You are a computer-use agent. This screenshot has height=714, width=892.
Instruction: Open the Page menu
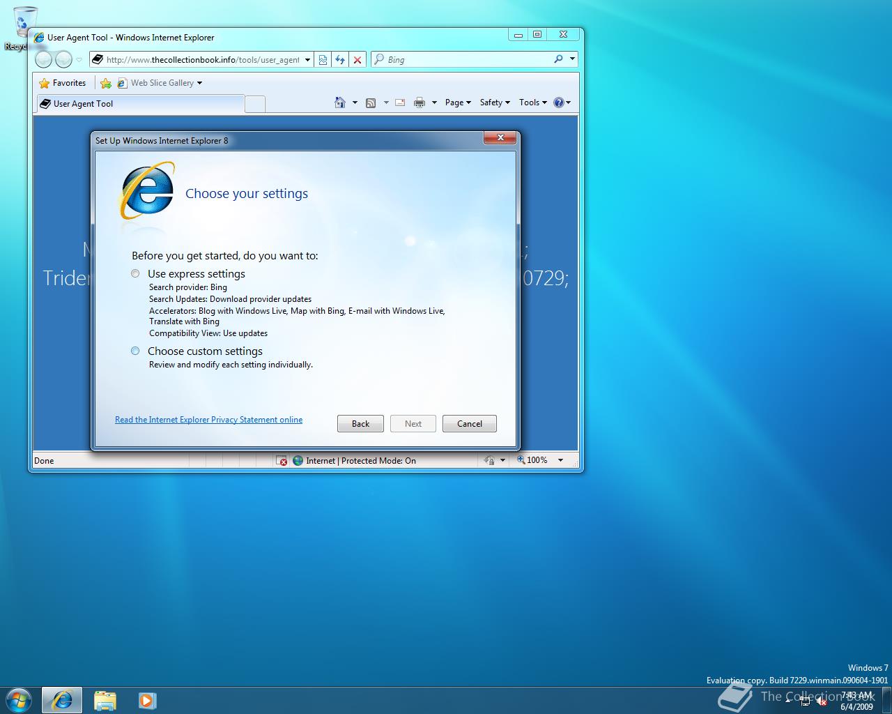(456, 102)
